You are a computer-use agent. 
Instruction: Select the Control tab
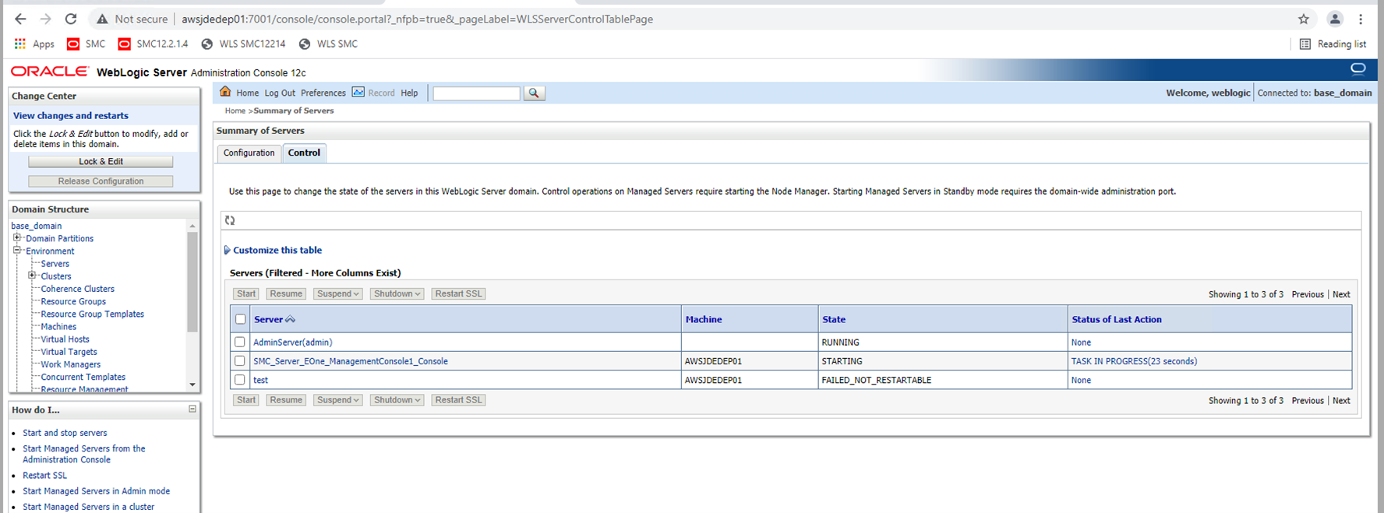[304, 153]
